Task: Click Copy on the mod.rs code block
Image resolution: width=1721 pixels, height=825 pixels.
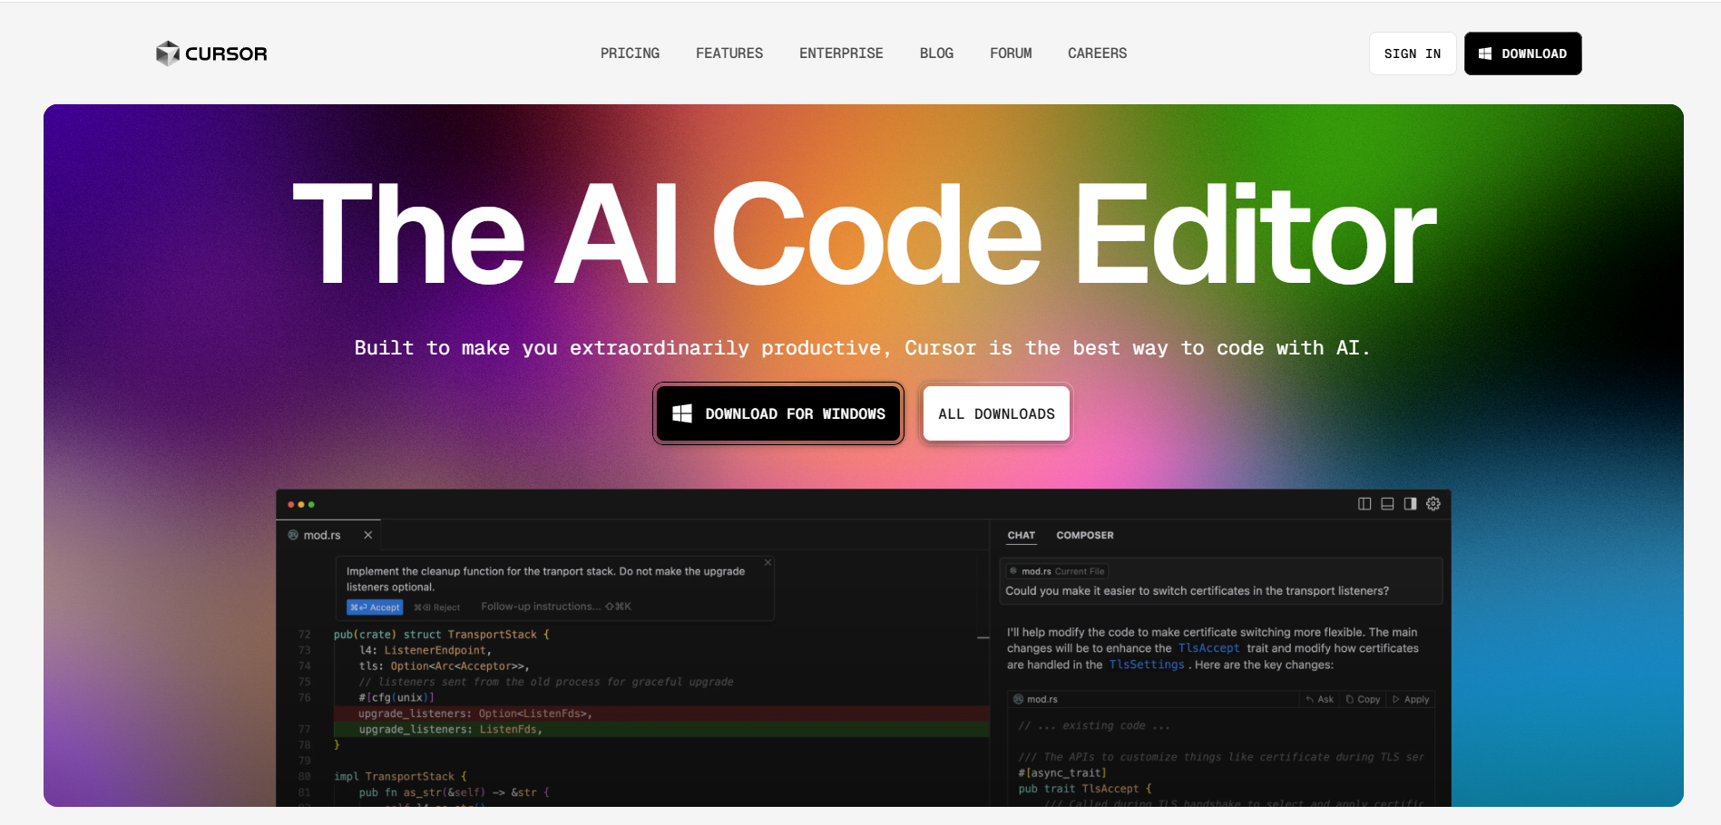Action: pos(1364,699)
